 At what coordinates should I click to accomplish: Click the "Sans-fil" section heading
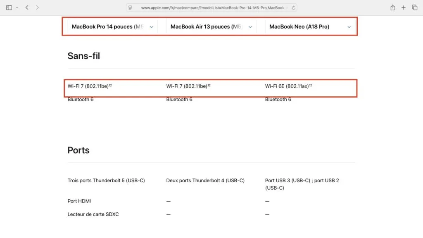pyautogui.click(x=83, y=56)
